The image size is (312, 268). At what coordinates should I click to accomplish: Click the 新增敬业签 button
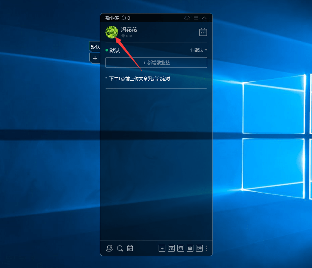pos(156,63)
